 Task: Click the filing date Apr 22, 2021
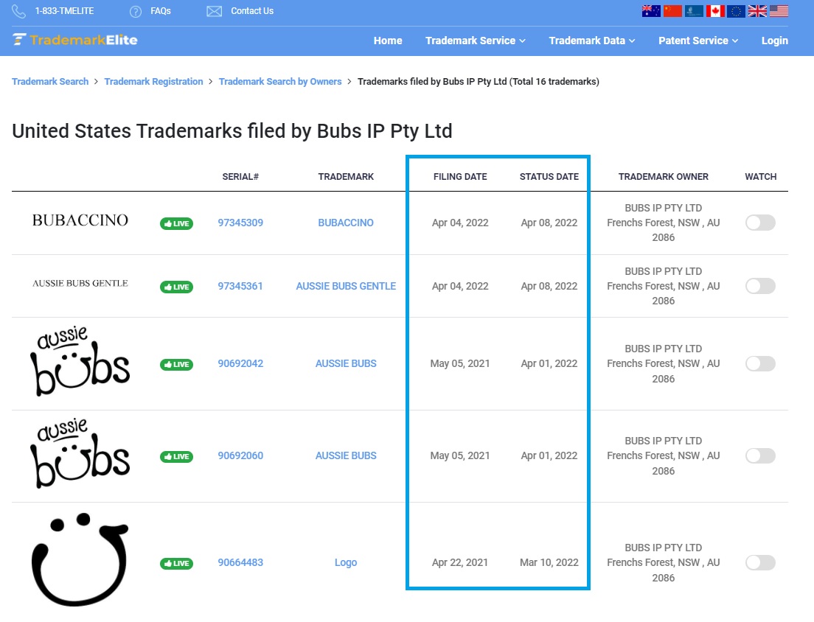[x=460, y=562]
